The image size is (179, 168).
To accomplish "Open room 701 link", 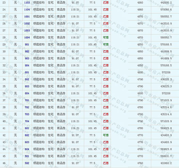I will point(27,100).
